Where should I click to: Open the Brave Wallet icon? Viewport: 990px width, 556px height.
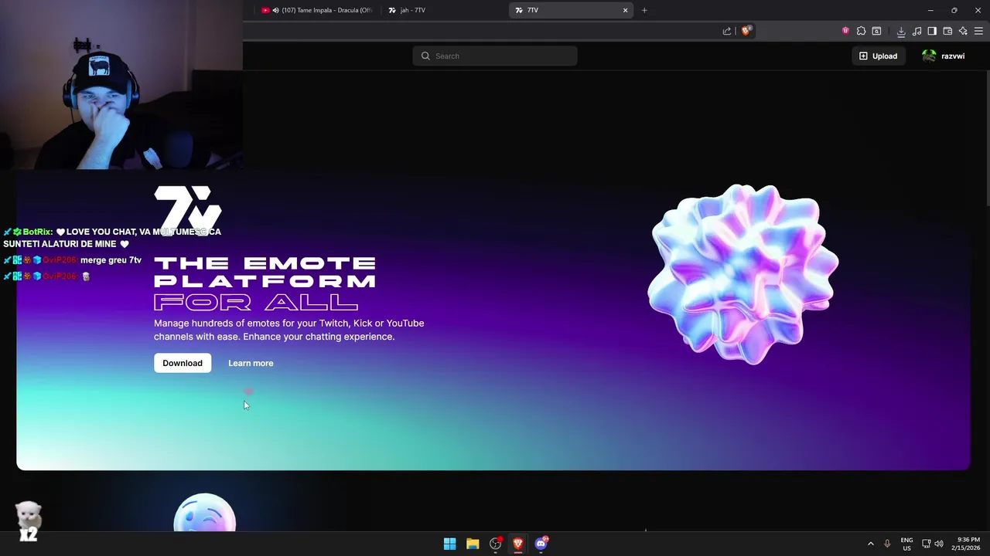(x=947, y=31)
